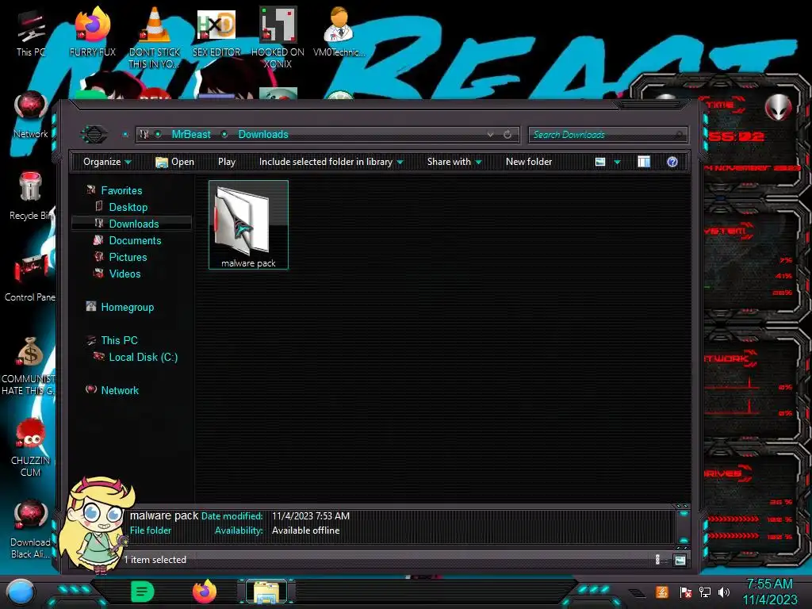
Task: Open Desktop in the navigation pane
Action: (128, 207)
